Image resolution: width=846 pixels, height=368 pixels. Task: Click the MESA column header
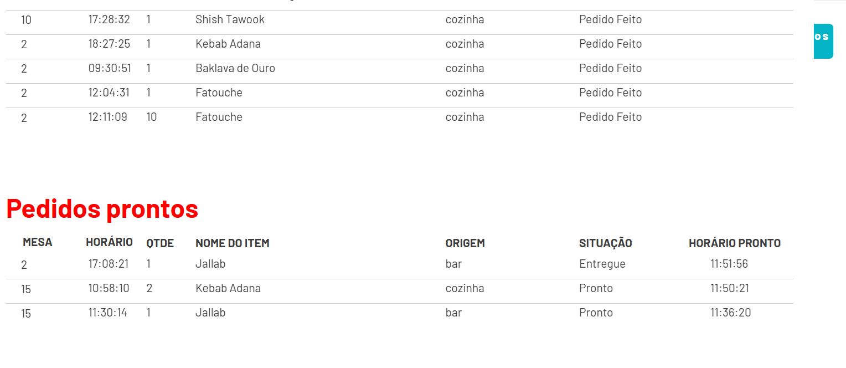(38, 243)
